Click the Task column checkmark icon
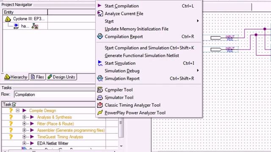This screenshot has height=152, width=271. click(14, 104)
